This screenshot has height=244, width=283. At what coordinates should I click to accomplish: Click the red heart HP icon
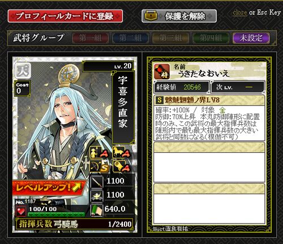pyautogui.click(x=21, y=211)
